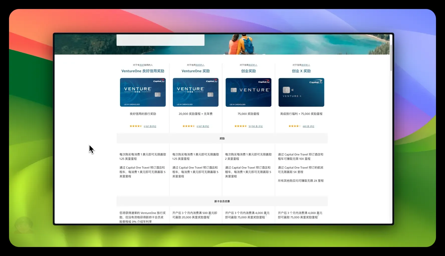The image size is (445, 256).
Task: Click the text 20,000 奖励里程 + 无年费
Action: (196, 114)
